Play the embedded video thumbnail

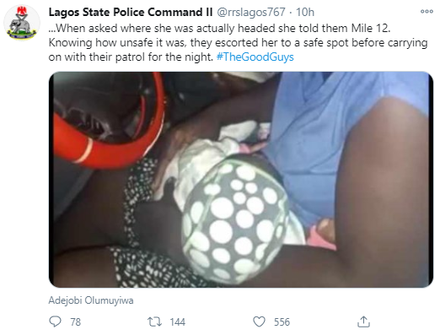241,180
